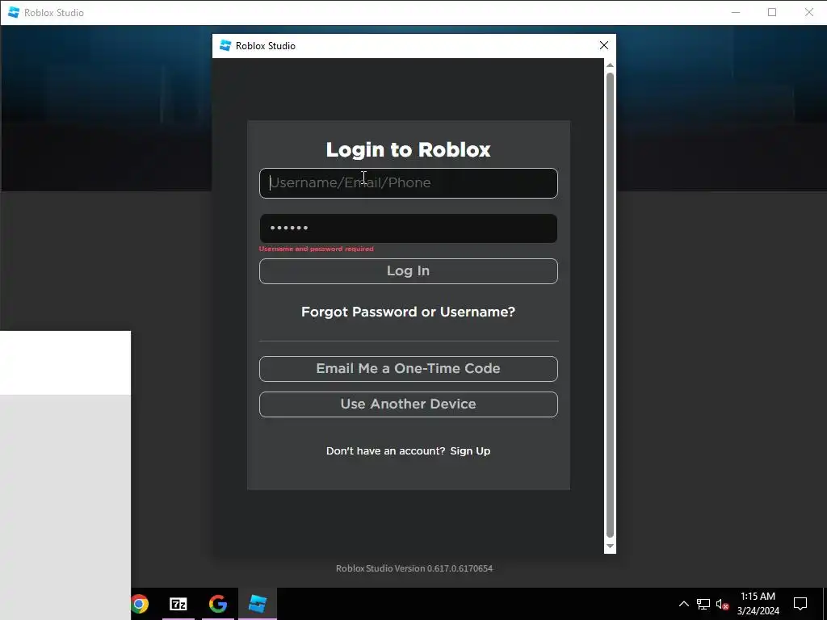Open Forgot Password or Username link
Viewport: 827px width, 620px height.
coord(408,312)
